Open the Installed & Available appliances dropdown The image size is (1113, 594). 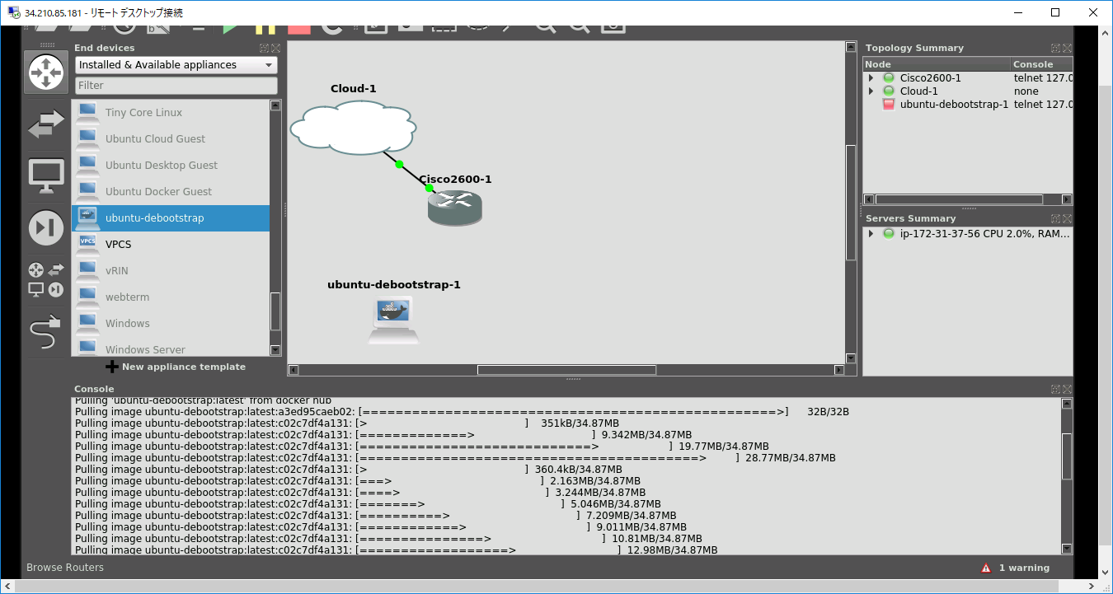click(176, 65)
